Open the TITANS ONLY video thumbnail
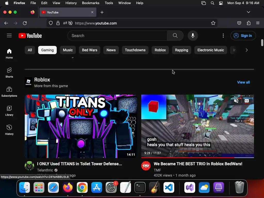 [x=81, y=126]
